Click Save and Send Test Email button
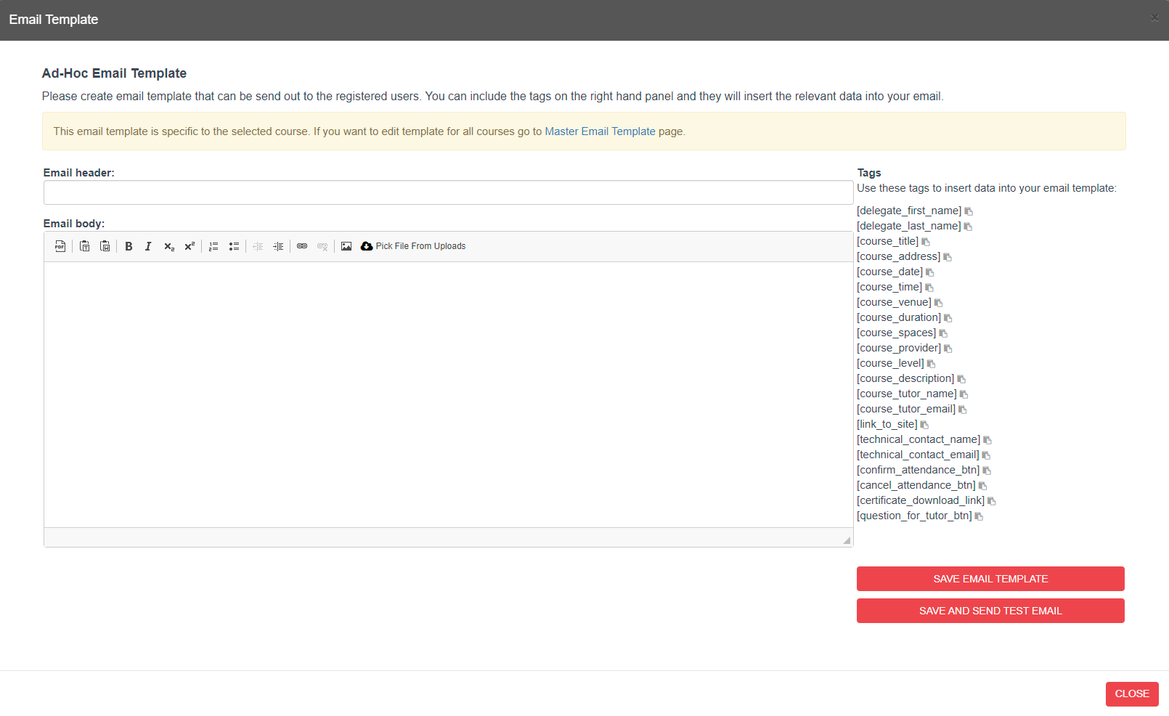The width and height of the screenshot is (1169, 716). (990, 611)
